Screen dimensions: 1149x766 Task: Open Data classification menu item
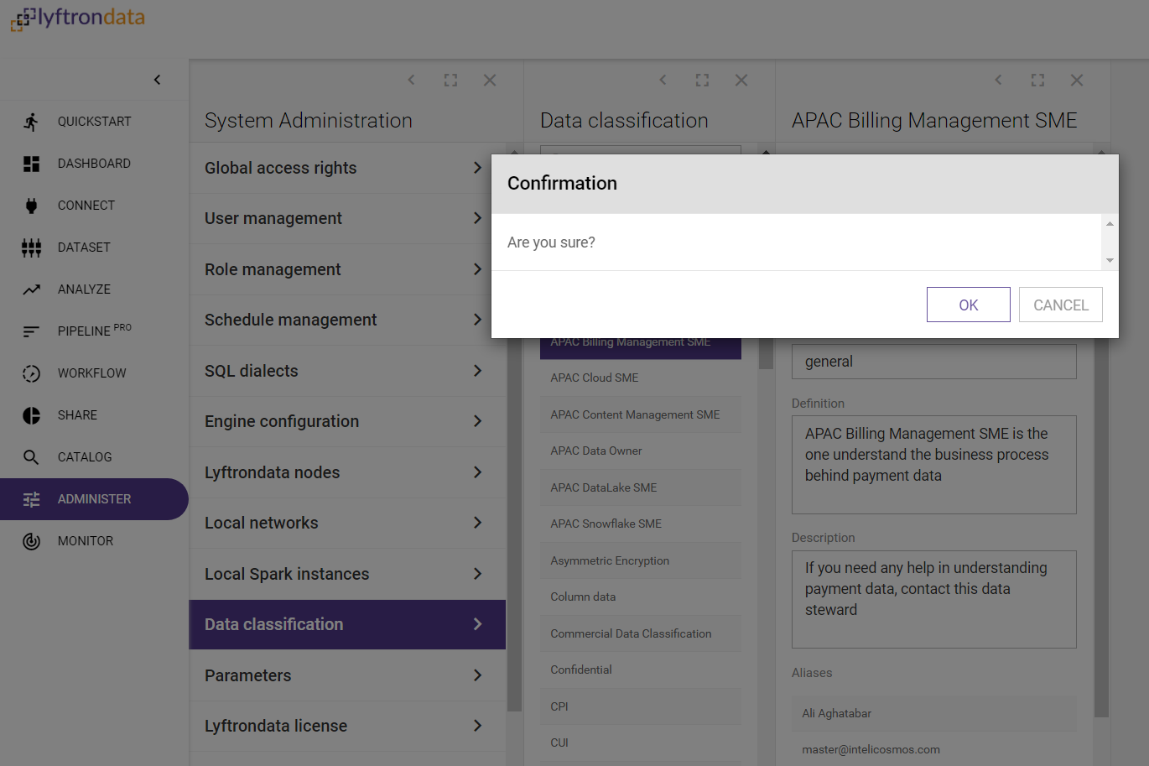coord(347,624)
